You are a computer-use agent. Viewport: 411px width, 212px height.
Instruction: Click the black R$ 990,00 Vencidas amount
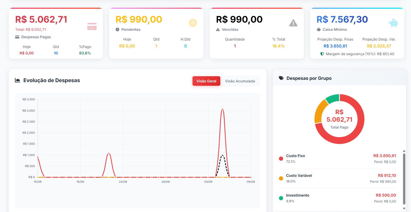tap(239, 20)
